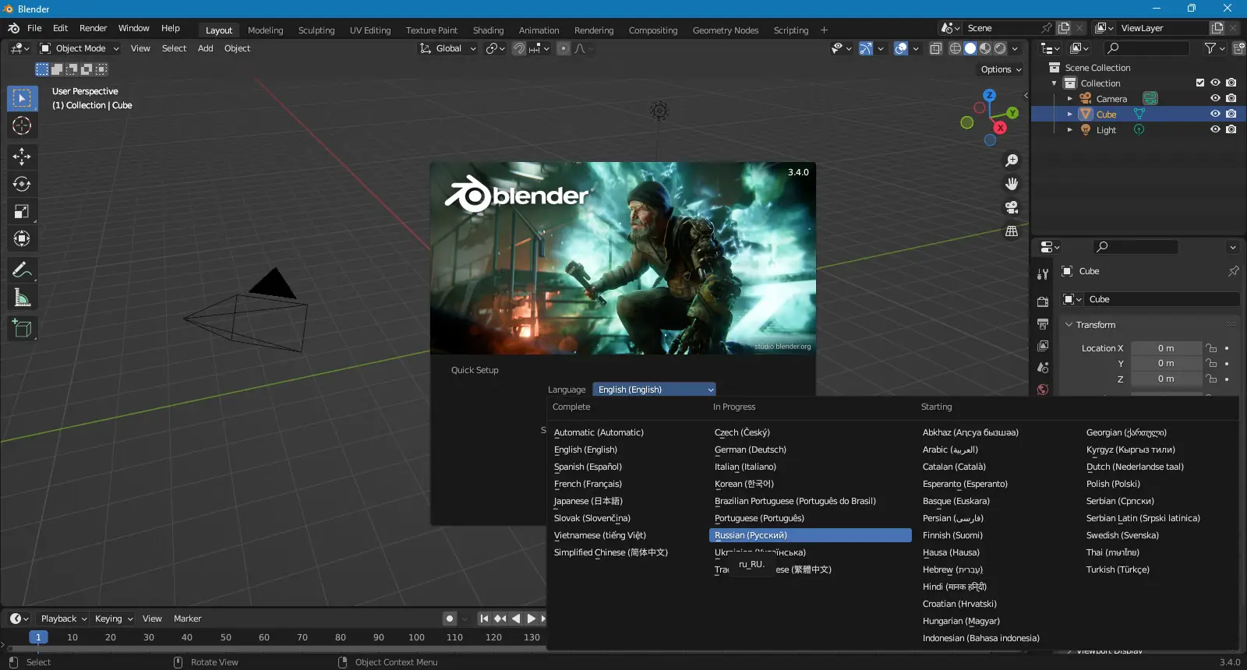This screenshot has width=1247, height=670.
Task: Switch to the Shading workspace tab
Action: pyautogui.click(x=488, y=30)
